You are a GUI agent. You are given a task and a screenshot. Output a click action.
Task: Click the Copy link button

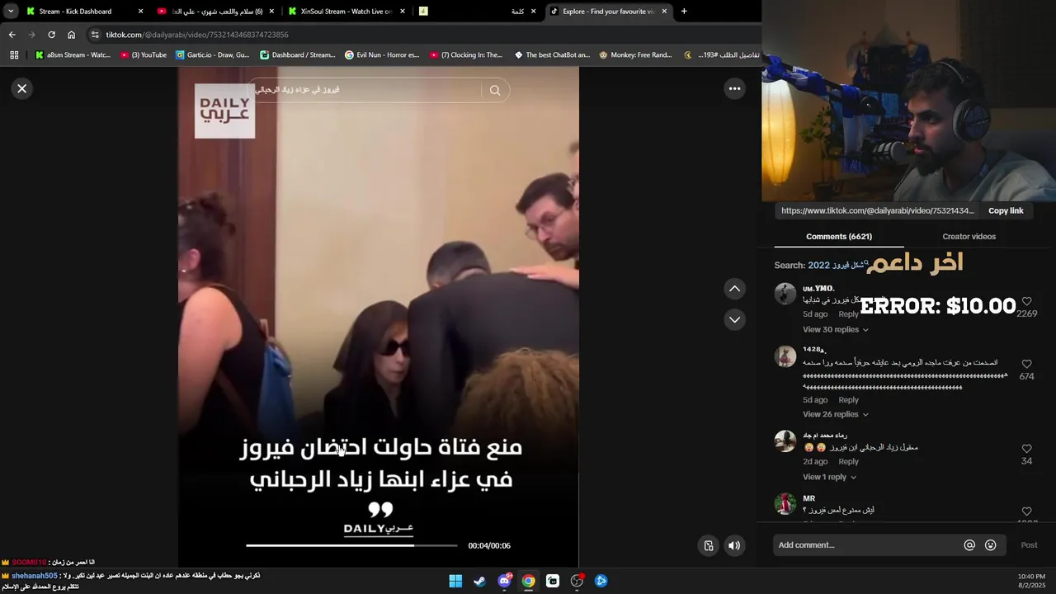(x=1006, y=210)
